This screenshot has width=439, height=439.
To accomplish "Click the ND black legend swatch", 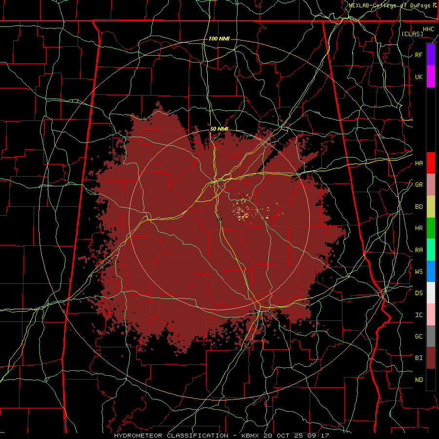I will click(x=431, y=379).
